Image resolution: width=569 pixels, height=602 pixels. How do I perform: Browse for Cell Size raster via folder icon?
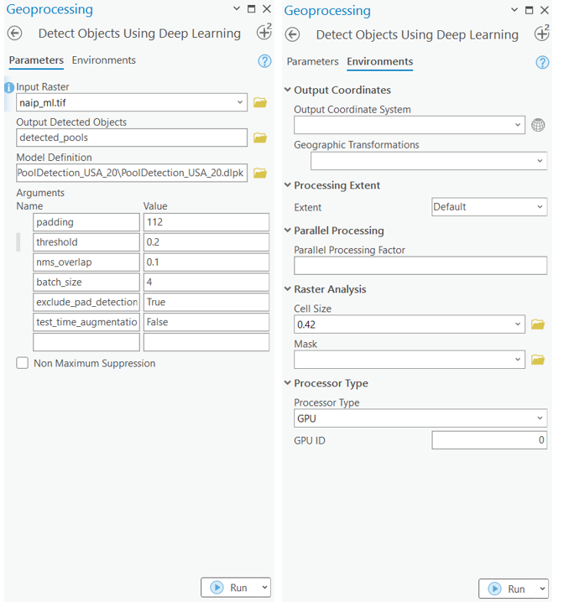[x=538, y=324]
